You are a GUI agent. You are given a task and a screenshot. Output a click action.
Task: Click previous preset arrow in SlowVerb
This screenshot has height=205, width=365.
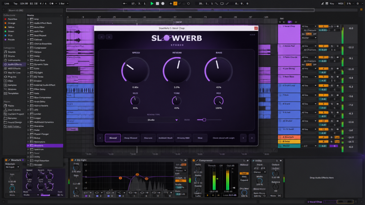pos(100,138)
